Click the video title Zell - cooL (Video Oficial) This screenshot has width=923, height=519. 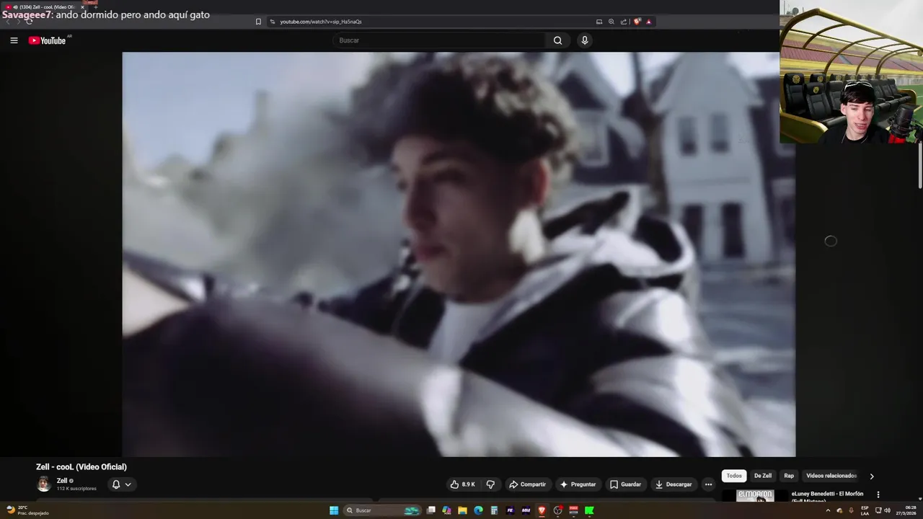coord(81,466)
